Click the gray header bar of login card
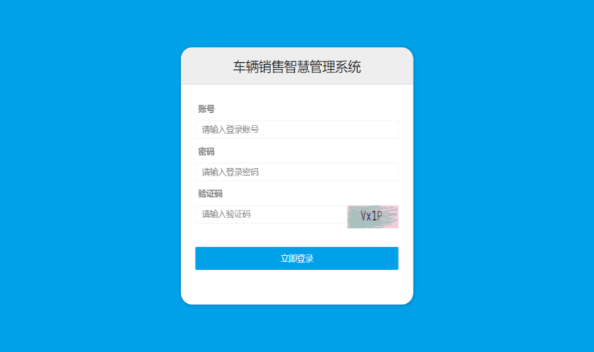The image size is (594, 352). [297, 66]
